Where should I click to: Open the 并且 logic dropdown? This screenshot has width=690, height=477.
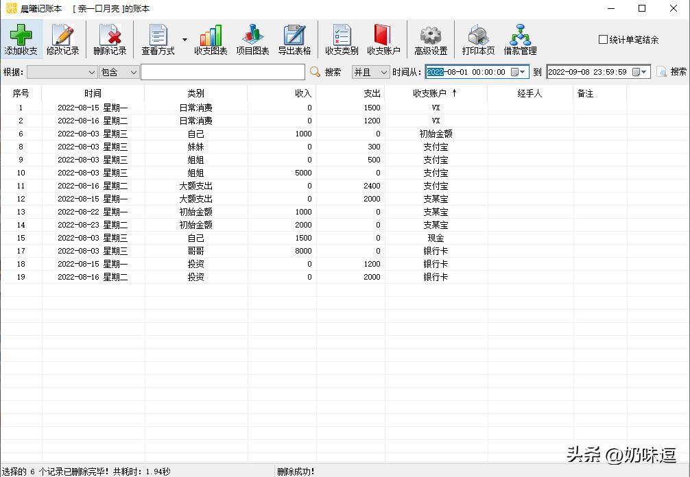pyautogui.click(x=370, y=72)
